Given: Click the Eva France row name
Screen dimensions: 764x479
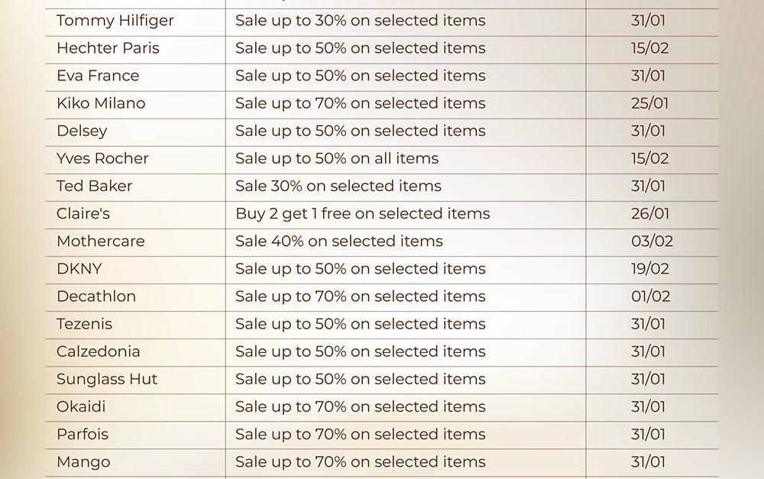Looking at the screenshot, I should point(98,76).
